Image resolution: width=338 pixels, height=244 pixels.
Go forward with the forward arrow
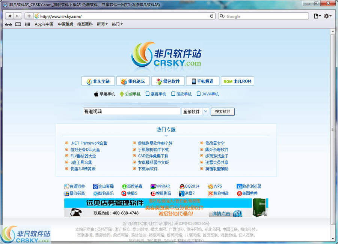pyautogui.click(x=17, y=16)
